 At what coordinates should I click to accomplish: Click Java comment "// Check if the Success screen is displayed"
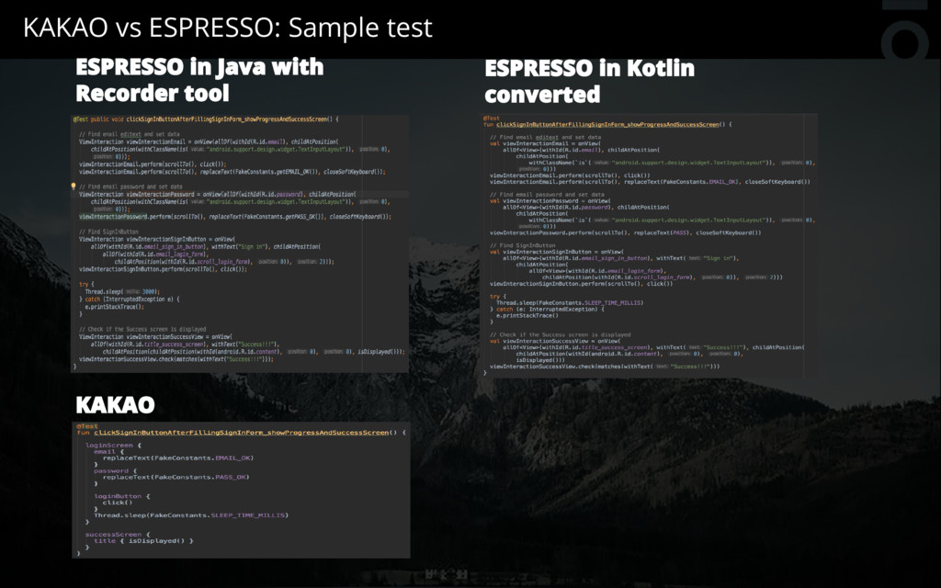pyautogui.click(x=142, y=329)
